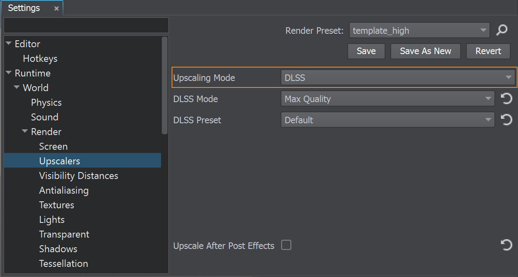
Task: Click the Upscaling Mode label
Action: pyautogui.click(x=204, y=78)
